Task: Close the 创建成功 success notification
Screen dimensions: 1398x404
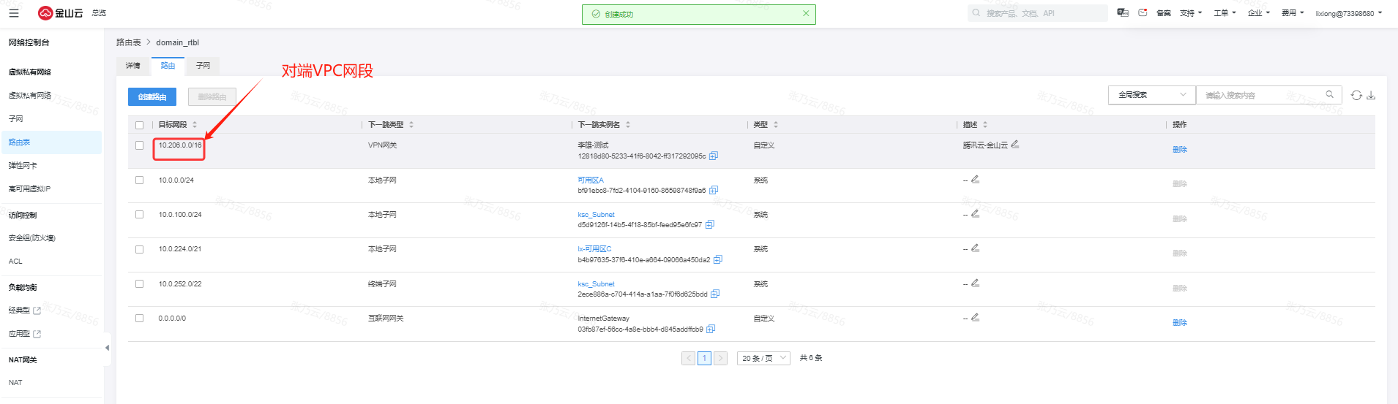Action: pyautogui.click(x=806, y=13)
